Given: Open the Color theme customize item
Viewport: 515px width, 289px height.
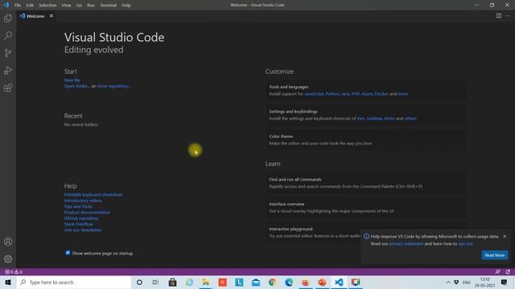Looking at the screenshot, I should point(365,140).
